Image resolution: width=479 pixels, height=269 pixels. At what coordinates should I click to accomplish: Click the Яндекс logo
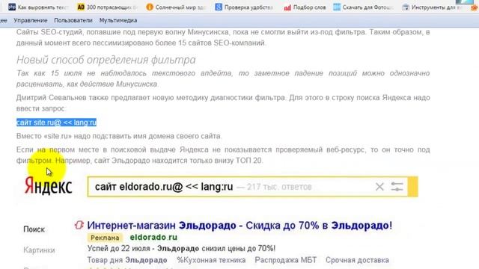pyautogui.click(x=49, y=186)
